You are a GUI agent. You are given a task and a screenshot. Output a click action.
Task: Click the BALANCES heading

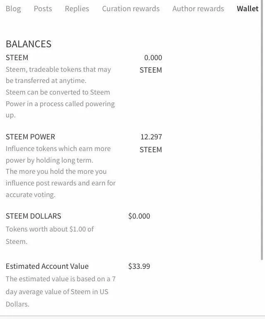click(29, 44)
